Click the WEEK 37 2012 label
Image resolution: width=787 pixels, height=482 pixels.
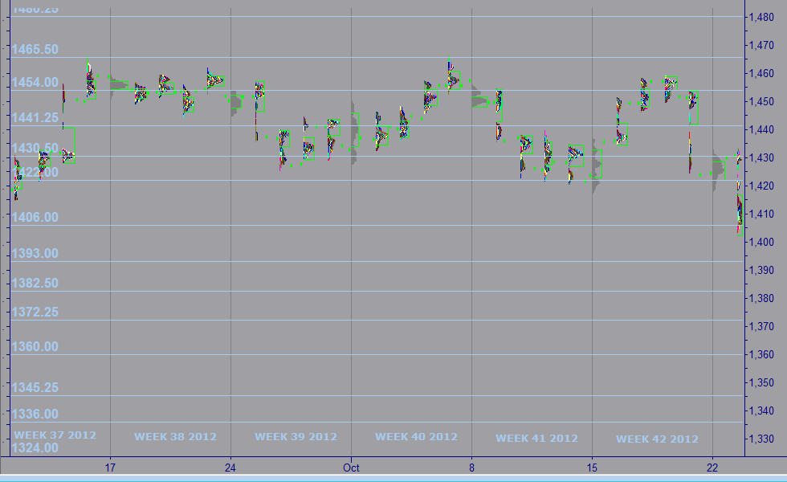(55, 435)
